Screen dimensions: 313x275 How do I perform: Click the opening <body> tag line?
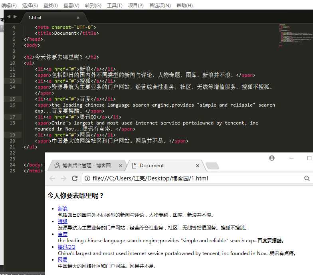pos(32,45)
